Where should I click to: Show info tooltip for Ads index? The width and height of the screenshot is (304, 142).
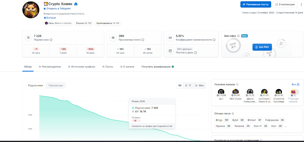tap(238, 36)
